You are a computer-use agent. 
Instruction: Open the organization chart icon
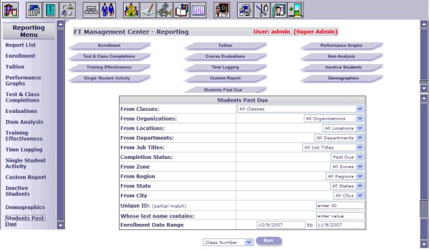91,10
